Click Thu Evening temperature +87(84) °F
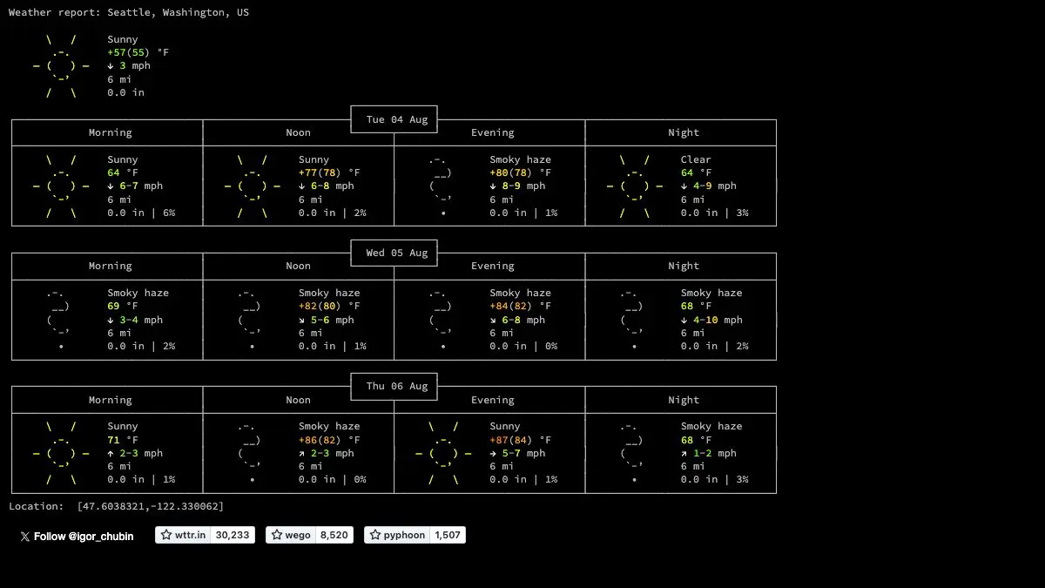Image resolution: width=1045 pixels, height=588 pixels. (521, 439)
